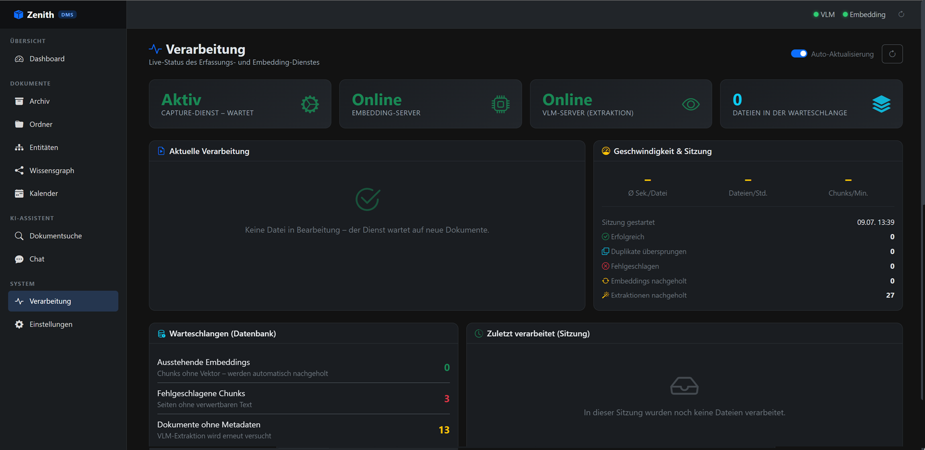The height and width of the screenshot is (450, 925).
Task: Click the VLM status indicator in header
Action: tap(824, 15)
